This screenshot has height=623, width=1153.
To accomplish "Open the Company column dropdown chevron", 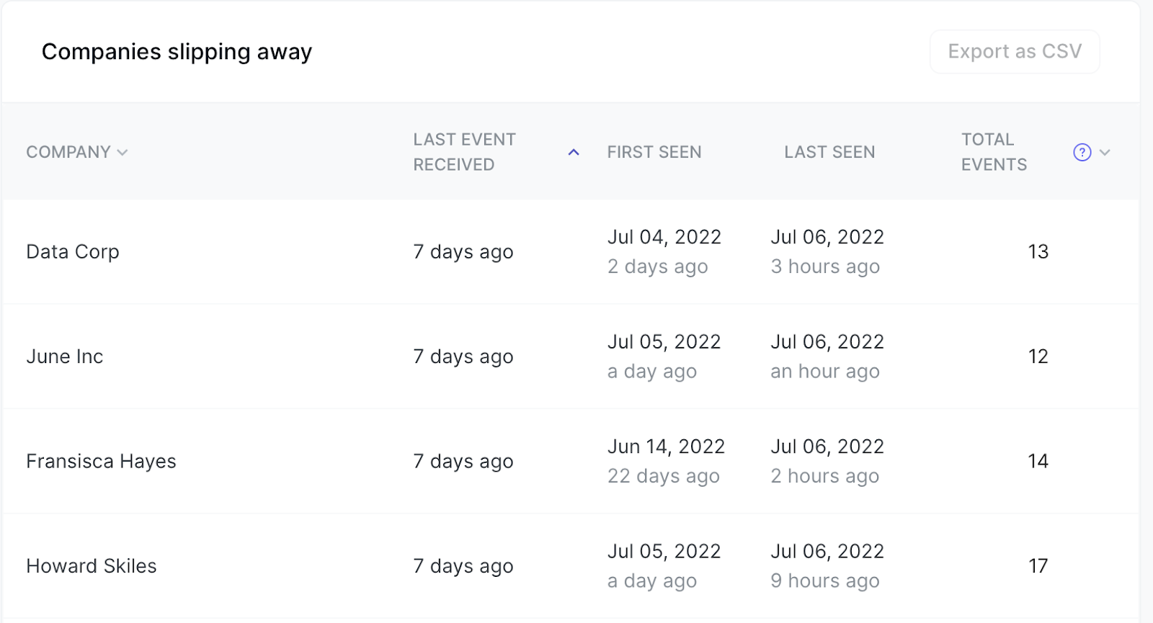I will (123, 153).
